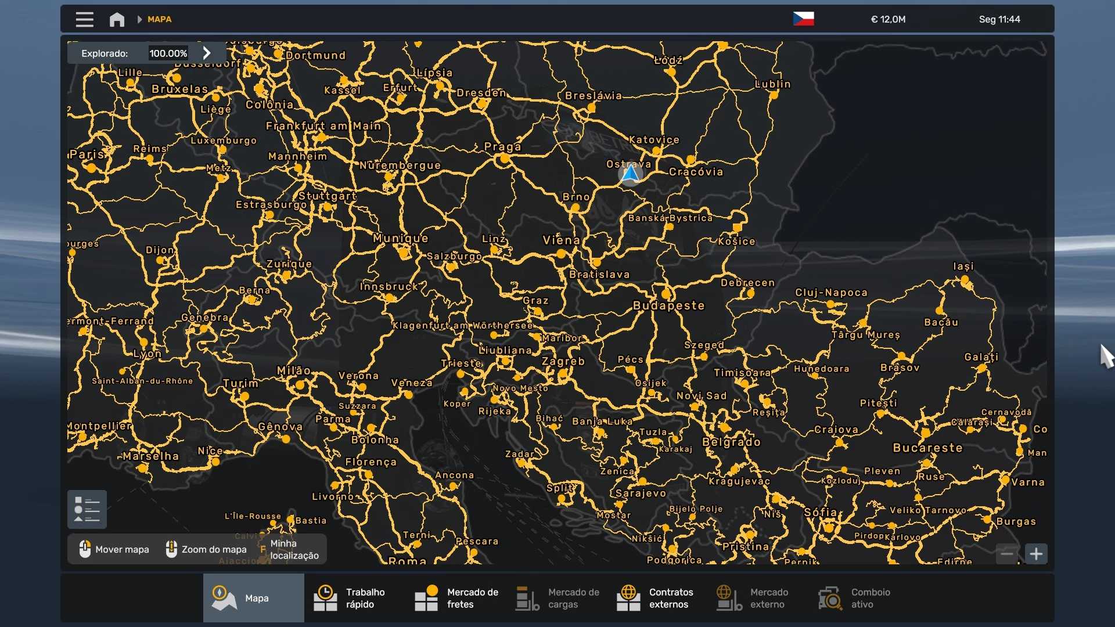Screen dimensions: 1115x627
Task: Go to the home screen icon
Action: click(117, 20)
